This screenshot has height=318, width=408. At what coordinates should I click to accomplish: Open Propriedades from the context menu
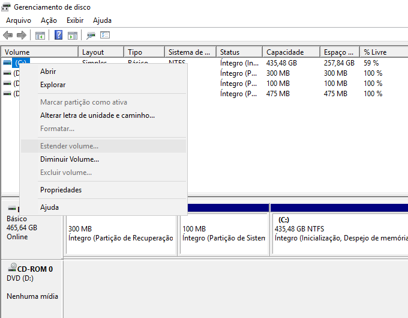(x=104, y=190)
